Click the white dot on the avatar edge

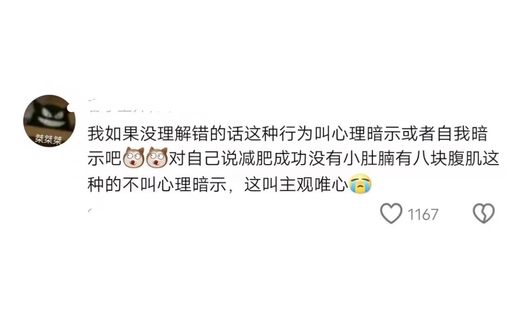(x=71, y=108)
